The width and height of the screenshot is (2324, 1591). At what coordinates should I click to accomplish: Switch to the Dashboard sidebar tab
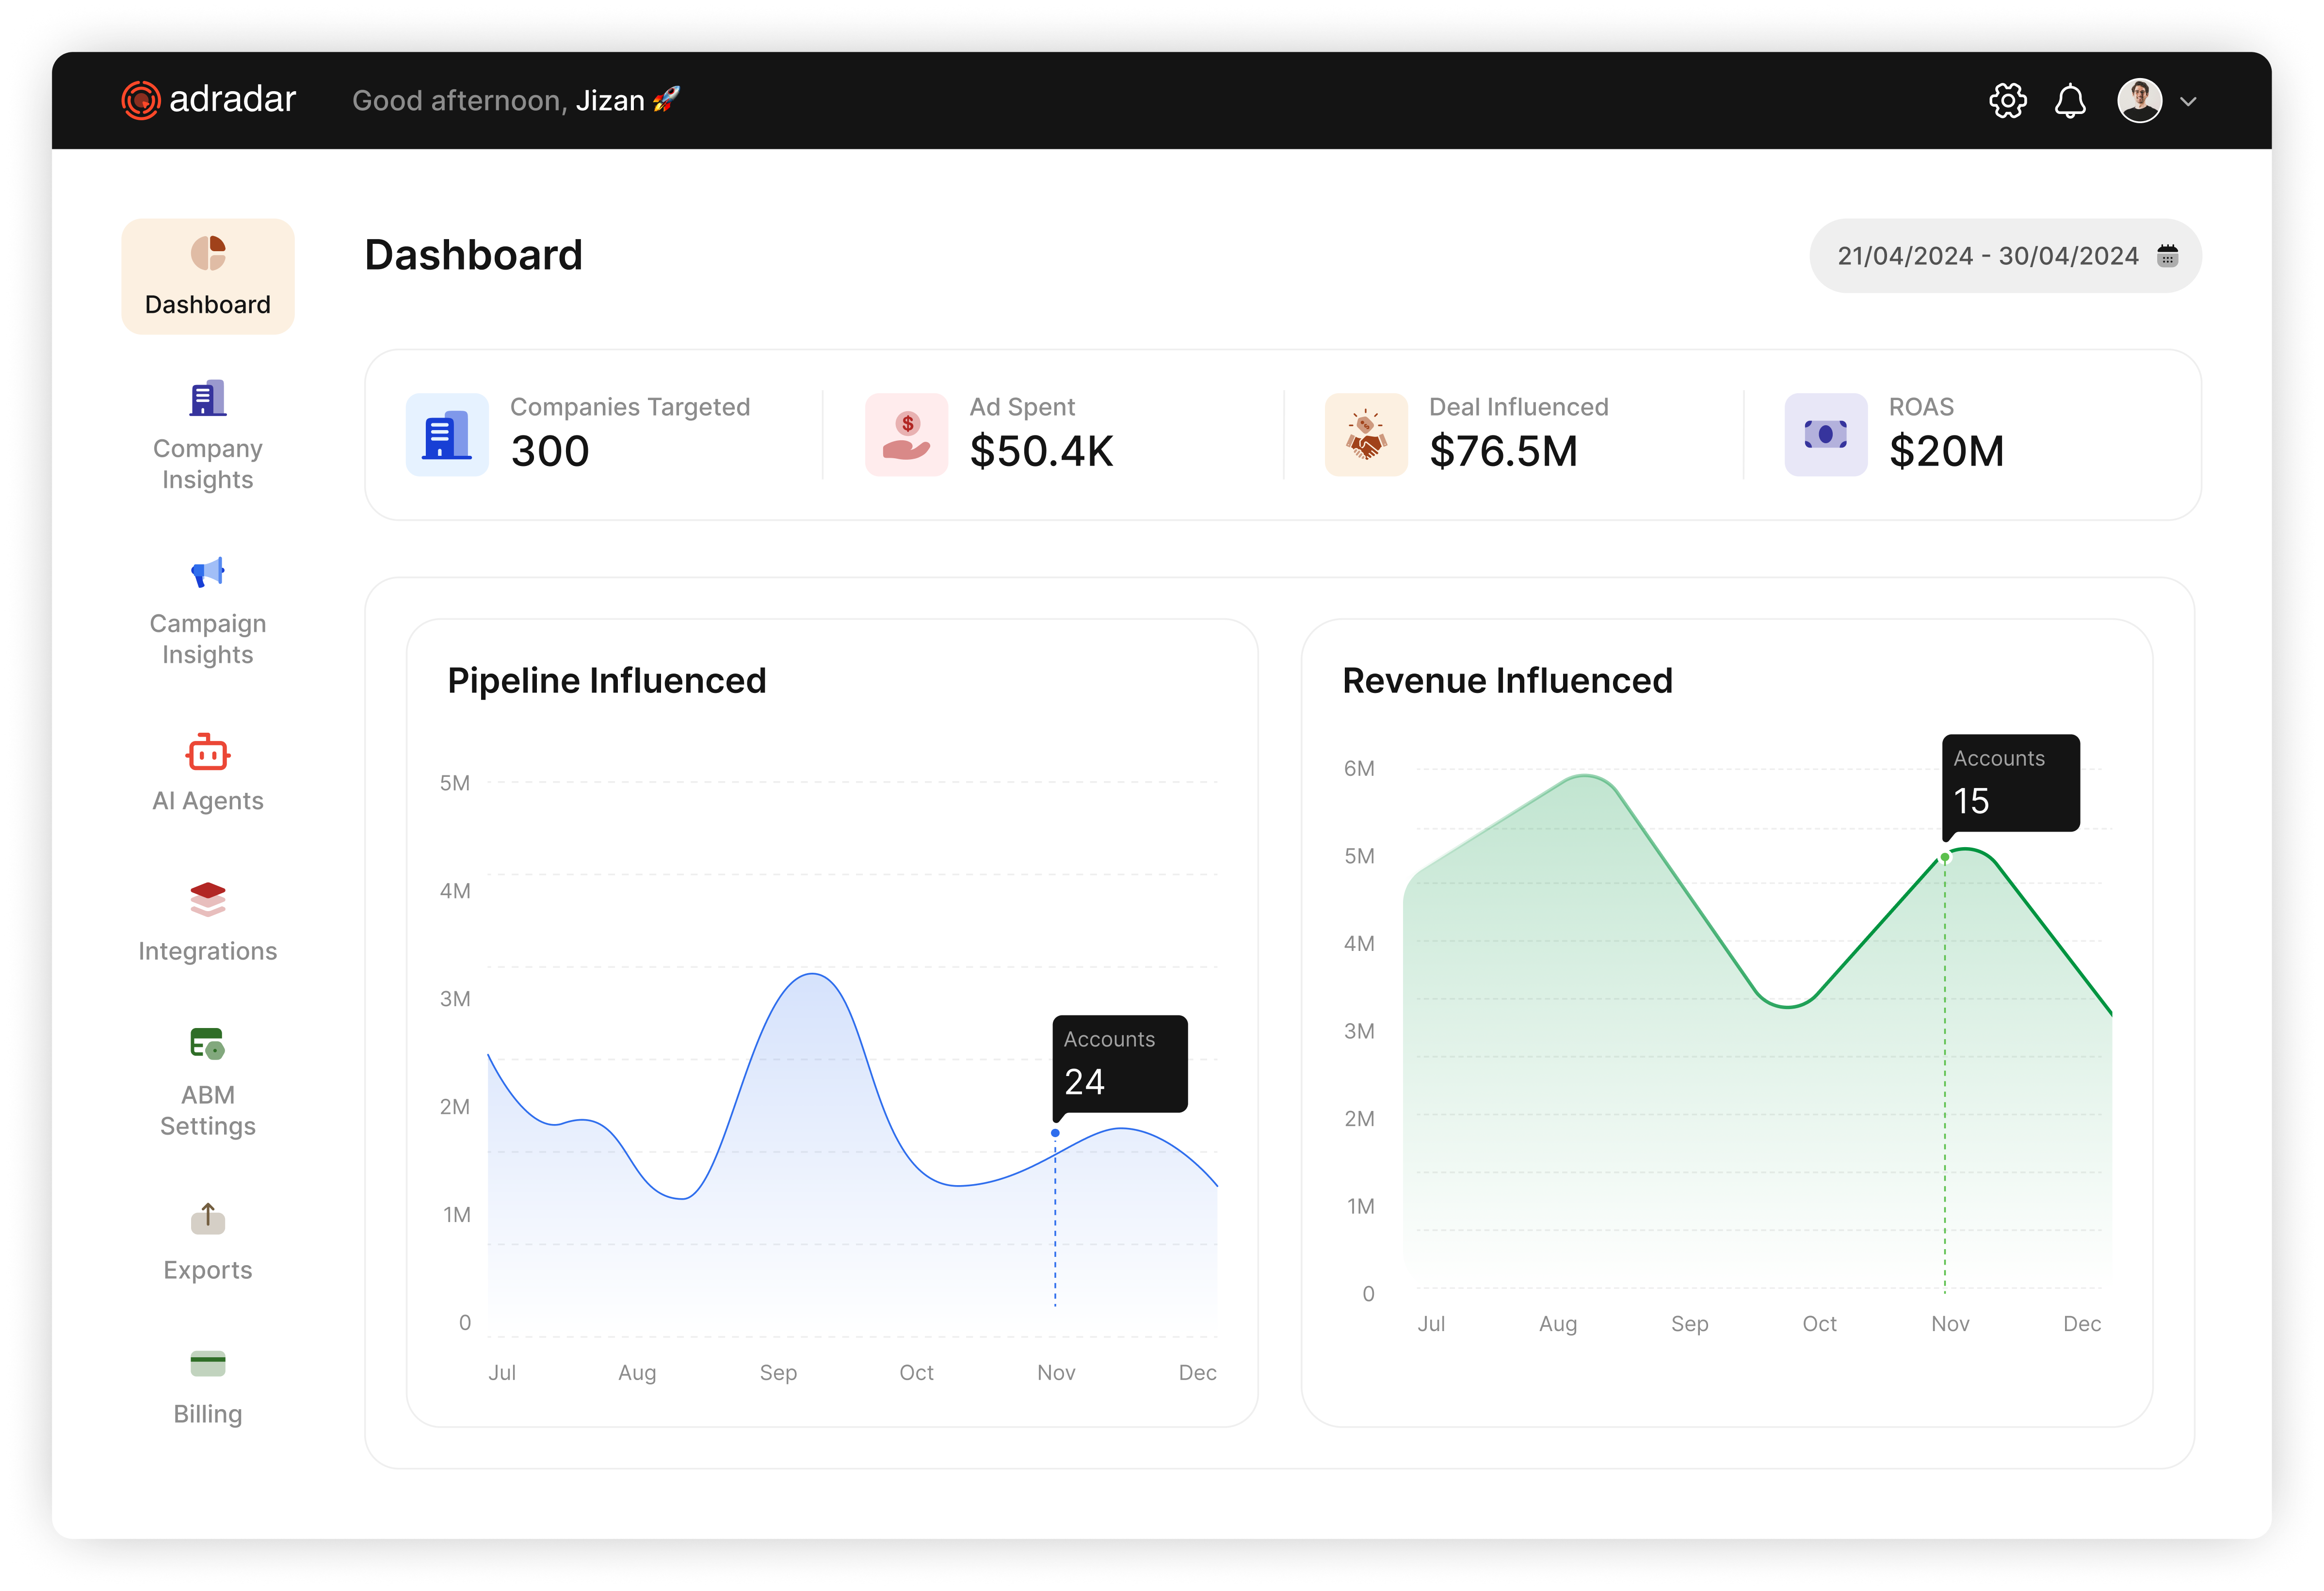[x=207, y=276]
